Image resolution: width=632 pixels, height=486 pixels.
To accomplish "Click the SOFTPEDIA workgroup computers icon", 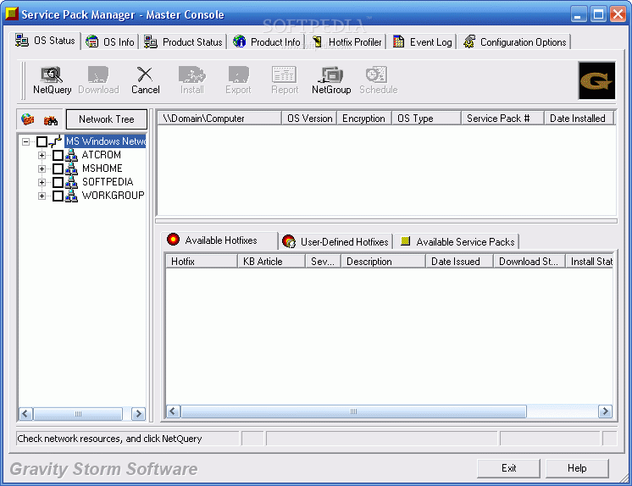I will (x=71, y=182).
